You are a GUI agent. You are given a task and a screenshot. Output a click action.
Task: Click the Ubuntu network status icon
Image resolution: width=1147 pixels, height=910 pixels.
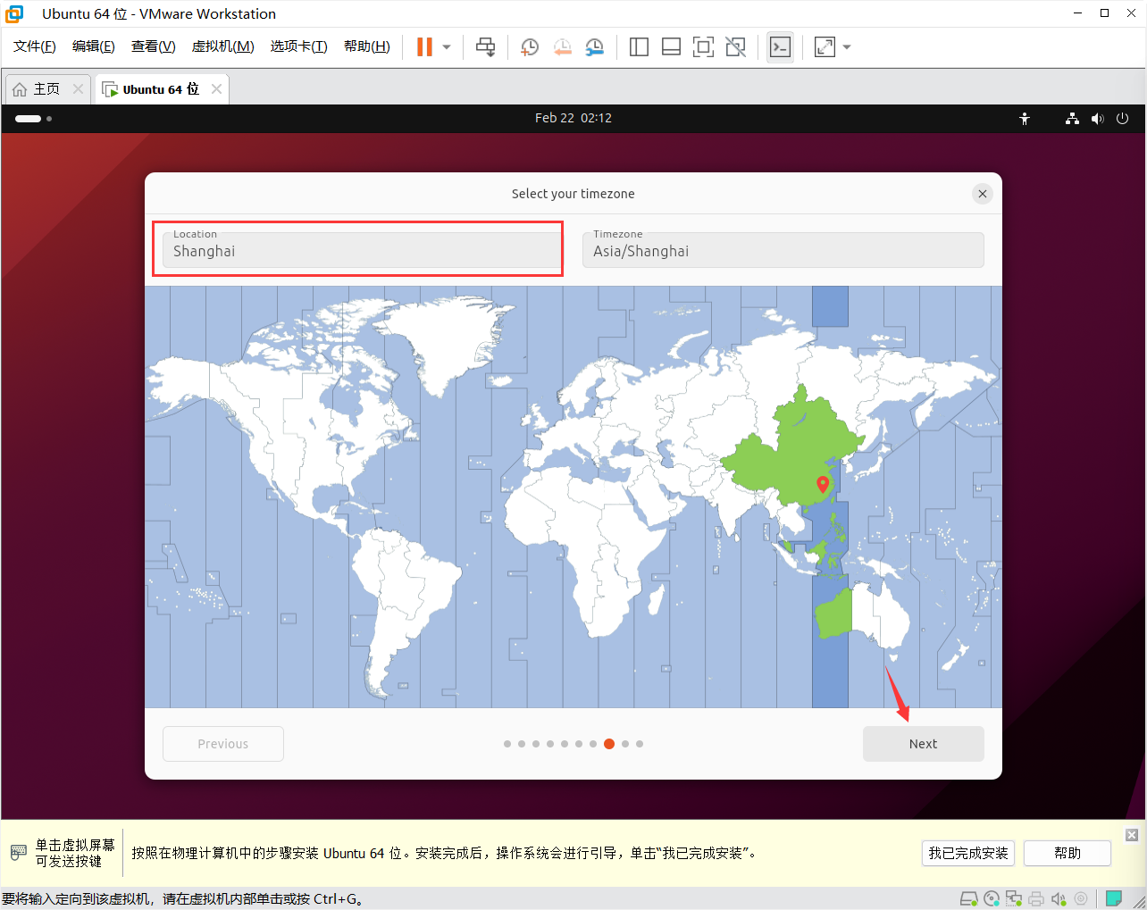(x=1072, y=118)
